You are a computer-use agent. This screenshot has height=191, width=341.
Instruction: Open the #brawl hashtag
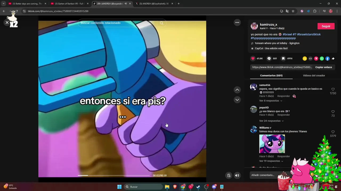coord(287,34)
